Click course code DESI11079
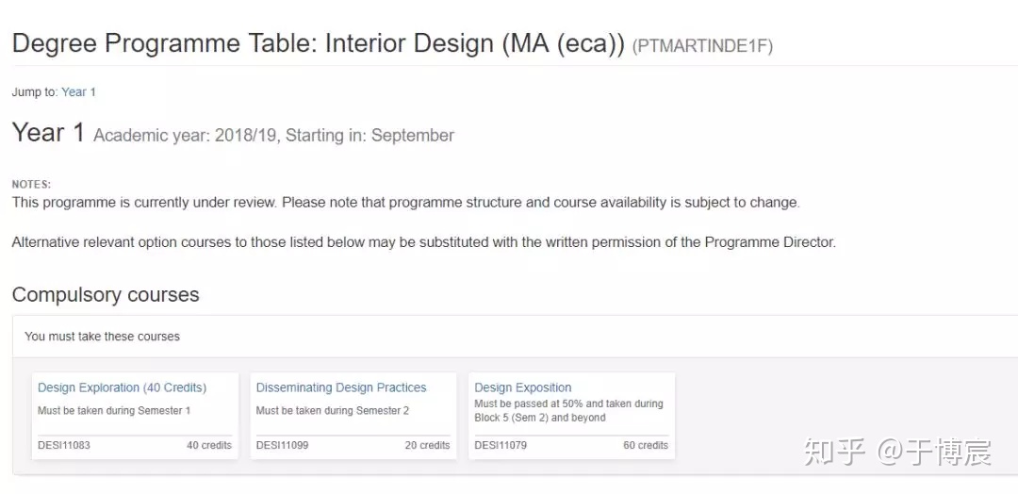1018x494 pixels. click(x=501, y=445)
